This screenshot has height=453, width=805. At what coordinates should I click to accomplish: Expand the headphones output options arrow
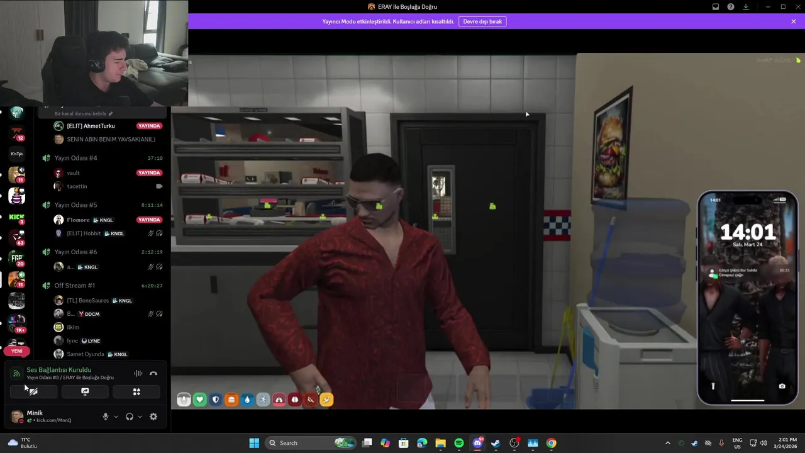pos(140,417)
